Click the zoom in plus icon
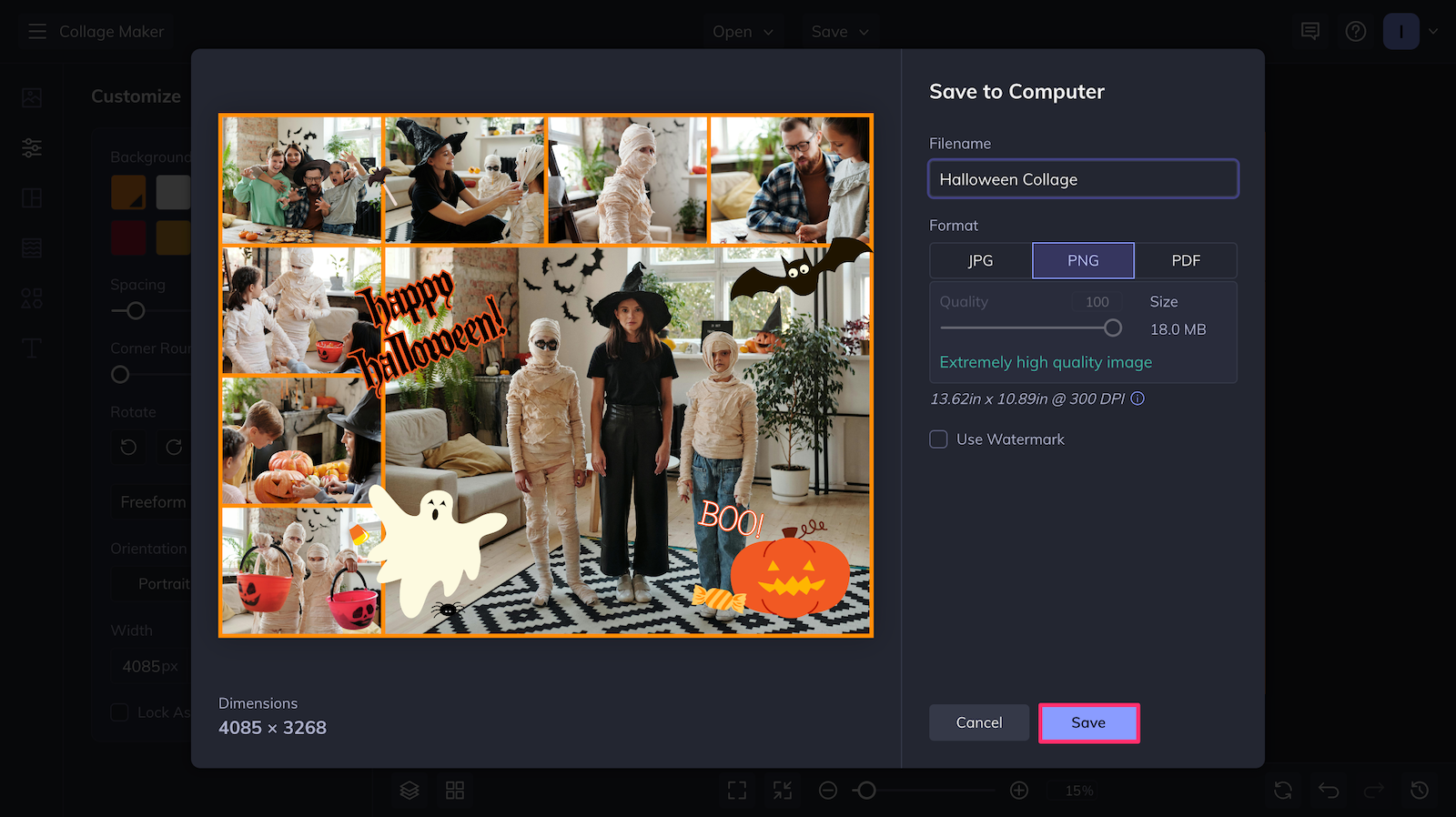Screen dimensions: 1456x817 [x=1019, y=791]
